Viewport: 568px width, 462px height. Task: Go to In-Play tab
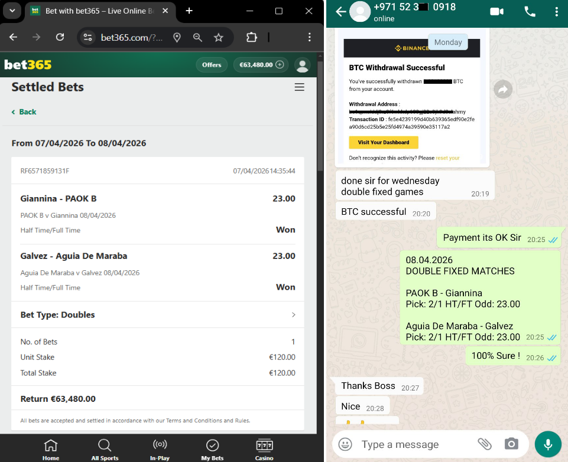[160, 449]
